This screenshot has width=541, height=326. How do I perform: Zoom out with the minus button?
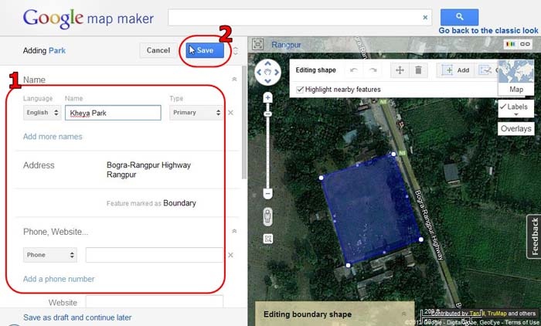[x=267, y=193]
